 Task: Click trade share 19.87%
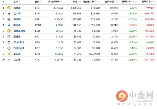[114, 8]
